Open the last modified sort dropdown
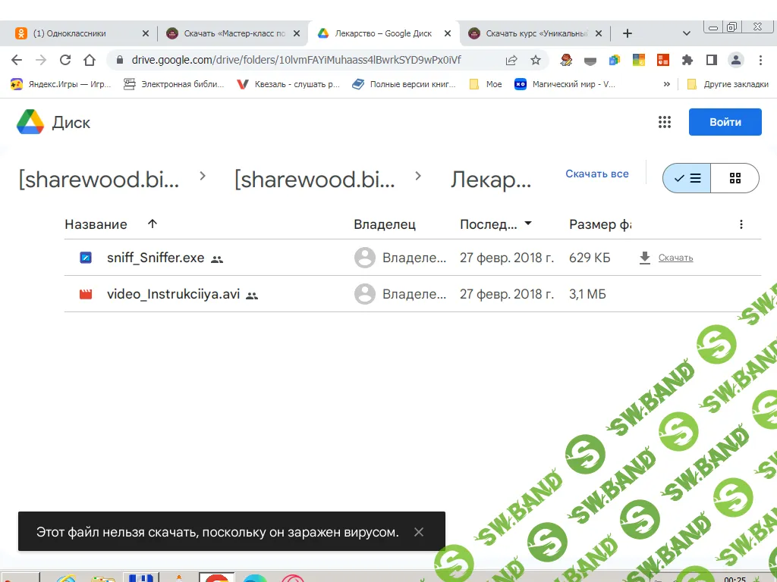The height and width of the screenshot is (582, 777). click(x=528, y=224)
